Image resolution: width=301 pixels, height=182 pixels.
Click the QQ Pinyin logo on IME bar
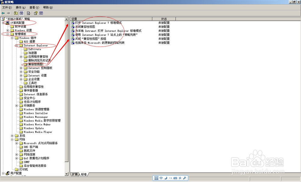[156, 178]
